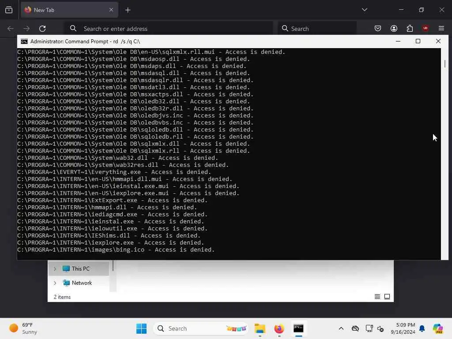Minimize the Firefox window

pyautogui.click(x=401, y=10)
